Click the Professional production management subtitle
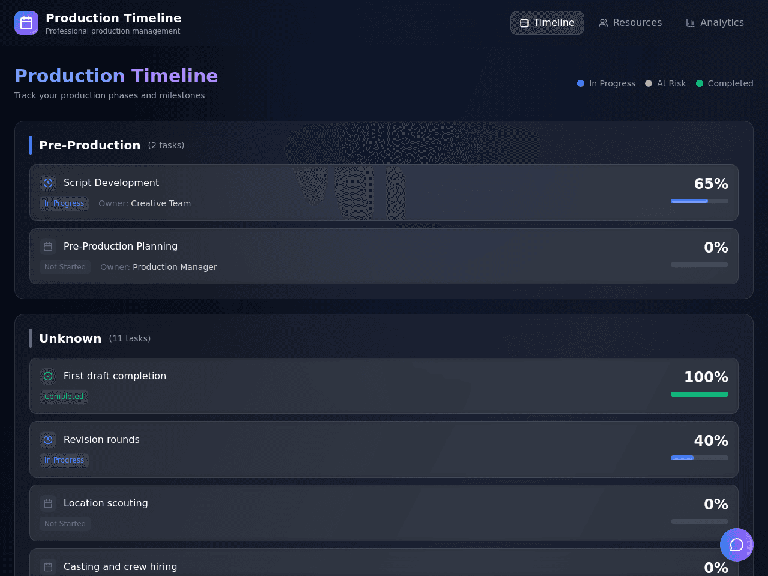Image resolution: width=768 pixels, height=576 pixels. [x=113, y=31]
